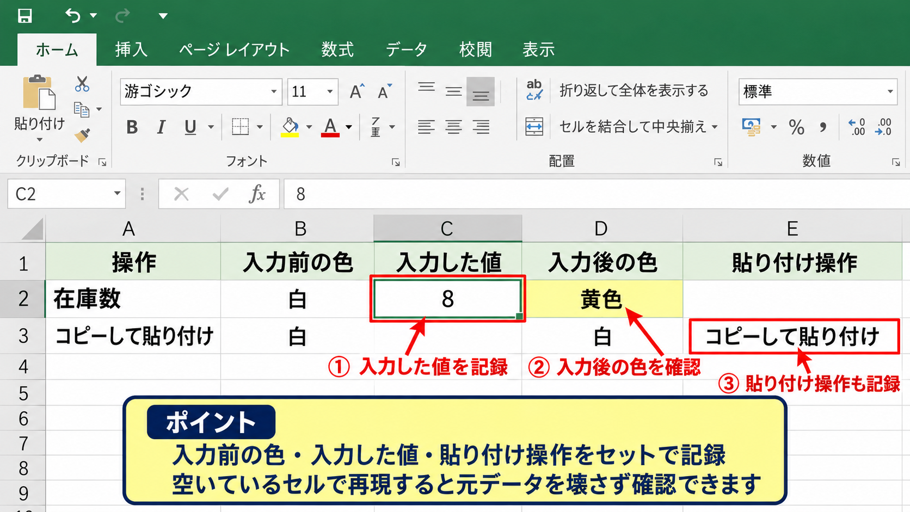Click the Save icon in quick access toolbar
Image resolution: width=910 pixels, height=512 pixels.
tap(24, 16)
